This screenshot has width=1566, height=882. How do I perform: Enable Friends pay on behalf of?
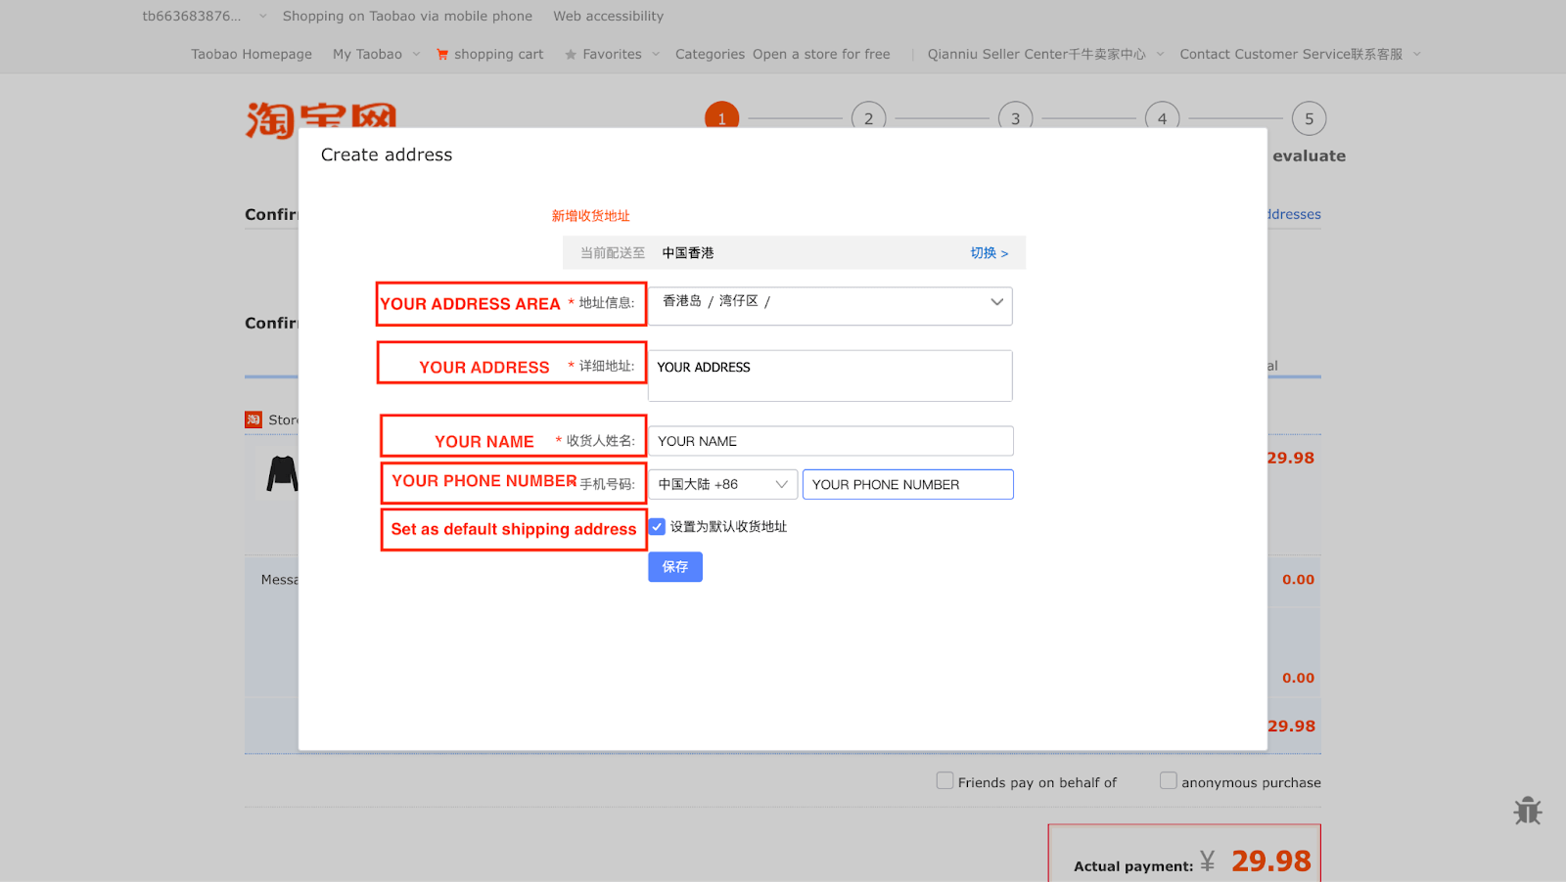coord(944,780)
